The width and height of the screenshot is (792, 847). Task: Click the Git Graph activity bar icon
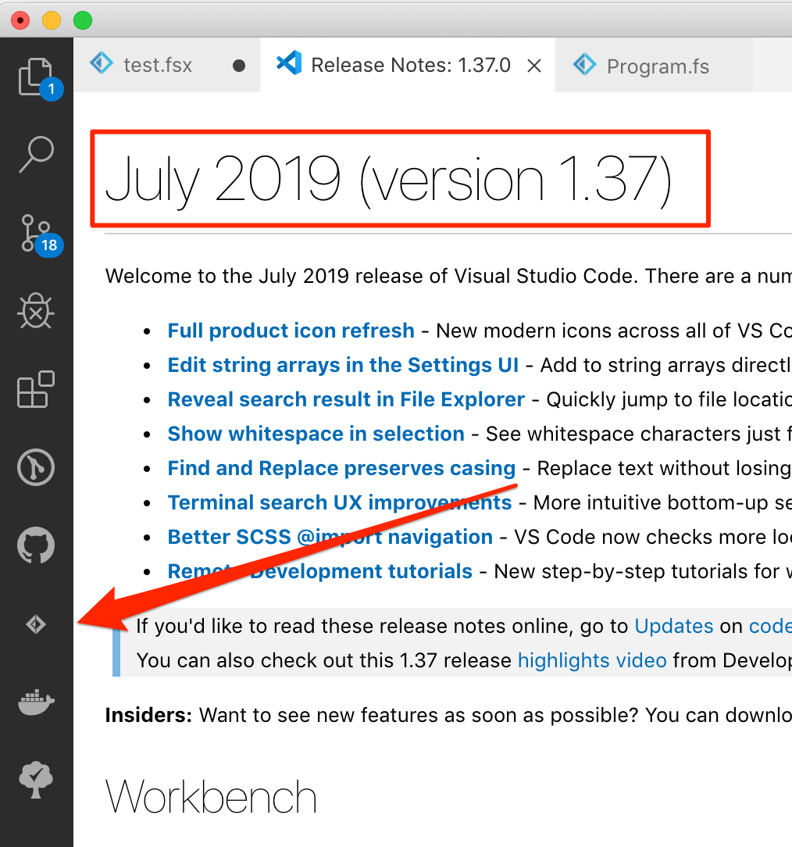coord(36,467)
